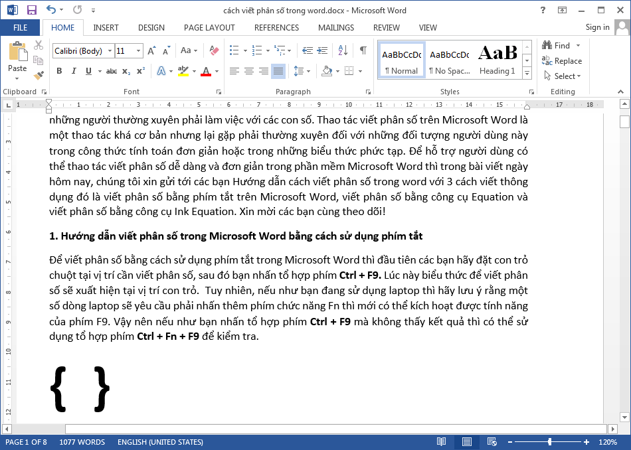This screenshot has width=631, height=450.
Task: Switch to the DESIGN tab
Action: (151, 28)
